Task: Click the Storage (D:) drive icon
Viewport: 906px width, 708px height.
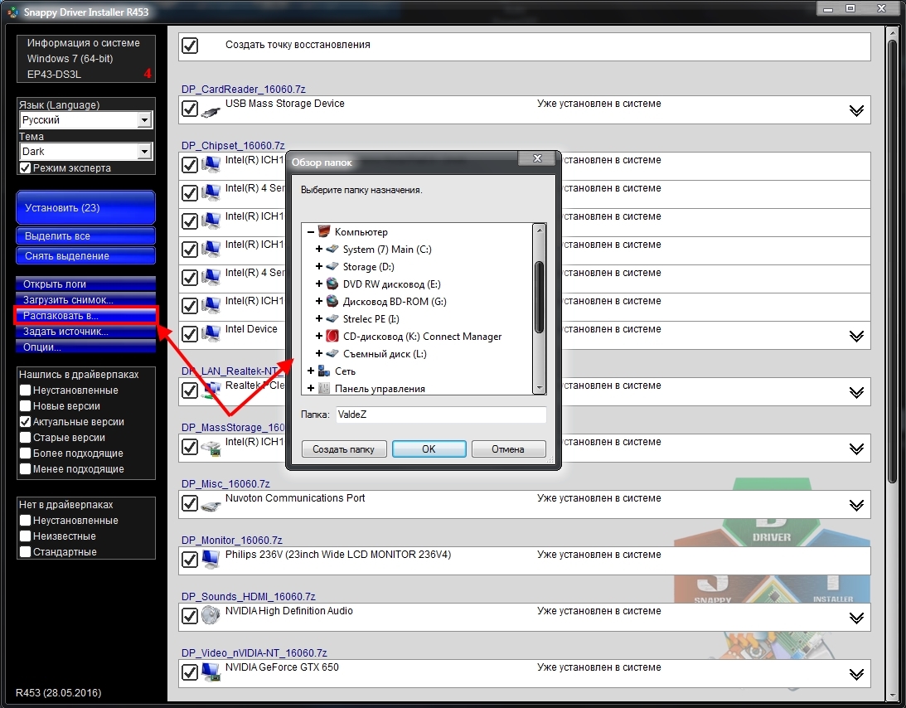Action: coord(332,266)
